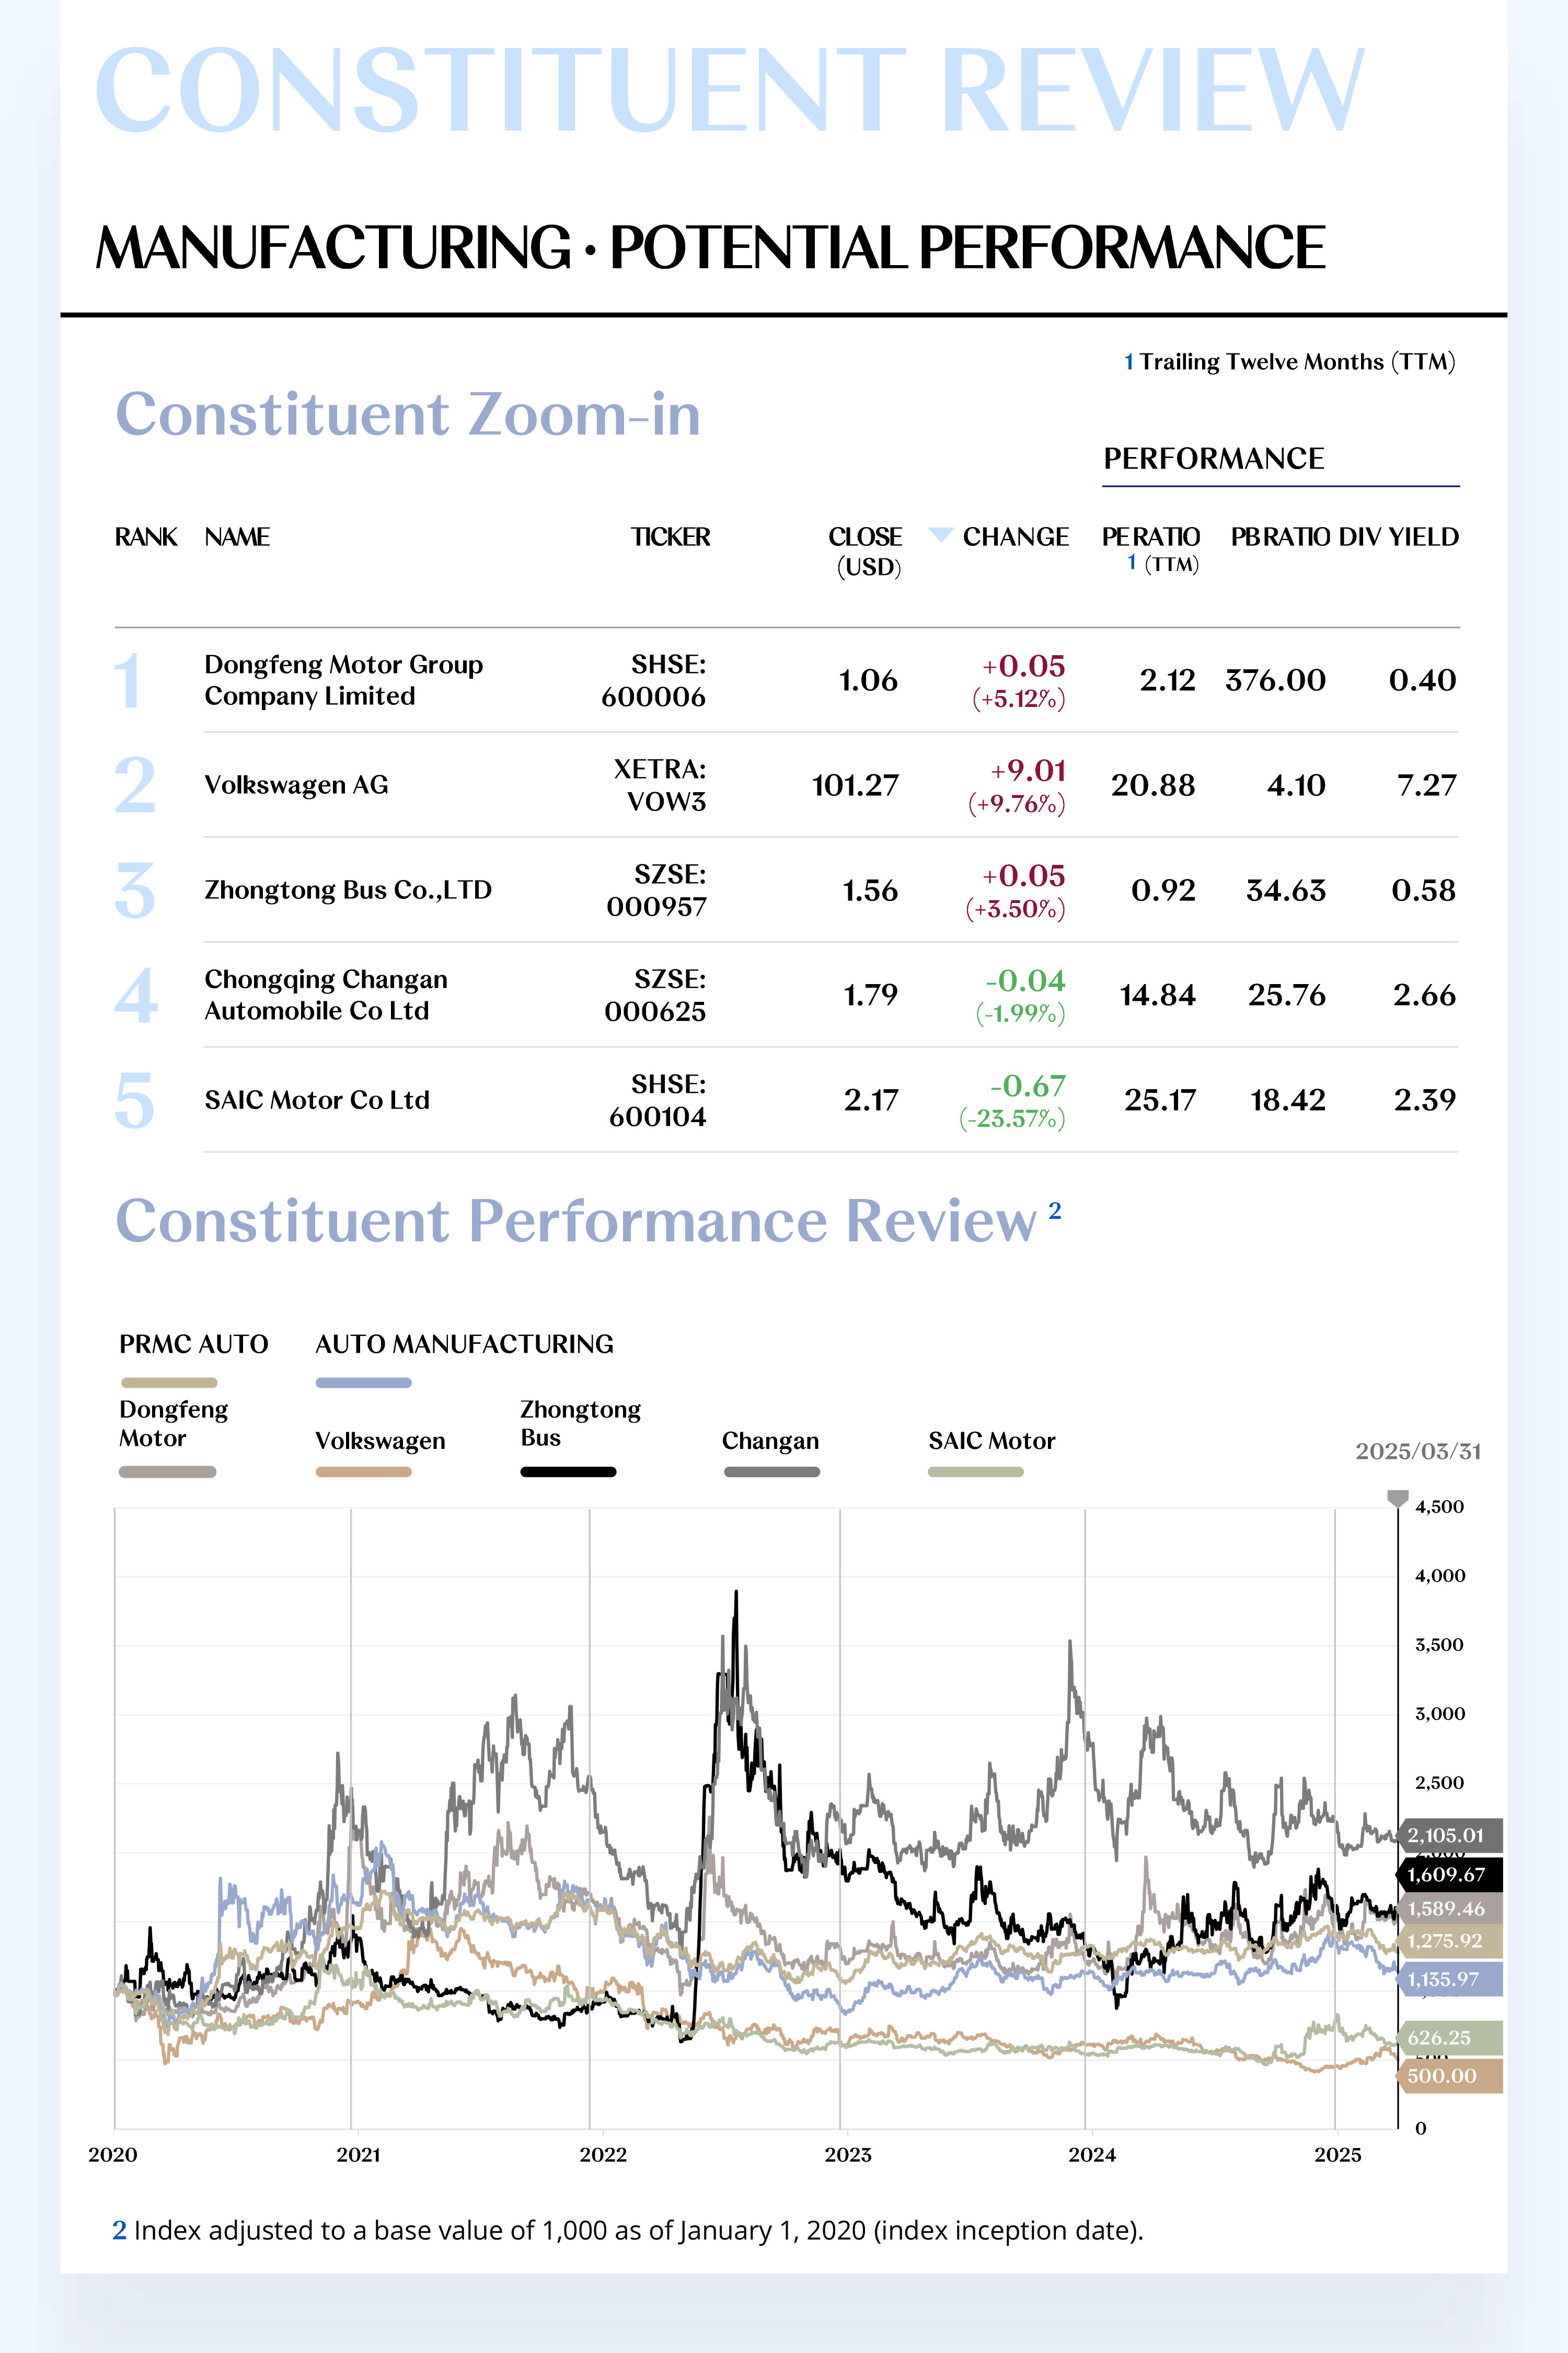Click the TICKER column header
This screenshot has height=2353, width=1568.
pyautogui.click(x=670, y=537)
